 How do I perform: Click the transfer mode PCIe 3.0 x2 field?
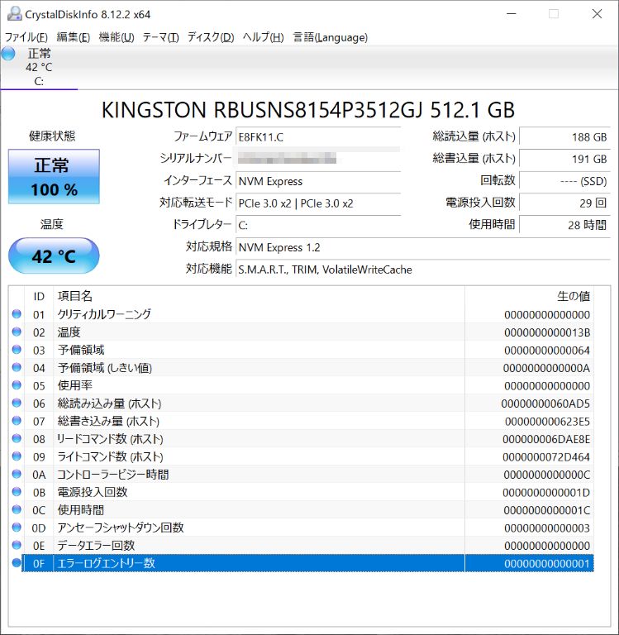click(x=318, y=203)
